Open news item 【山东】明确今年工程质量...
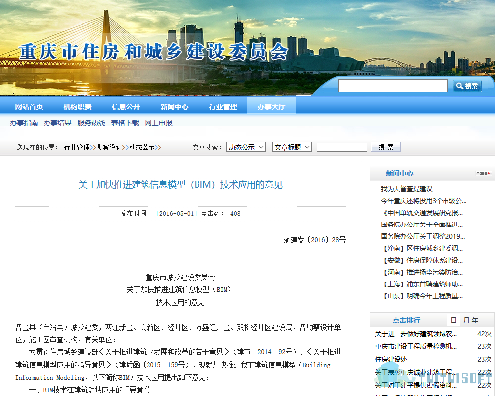 click(x=422, y=296)
